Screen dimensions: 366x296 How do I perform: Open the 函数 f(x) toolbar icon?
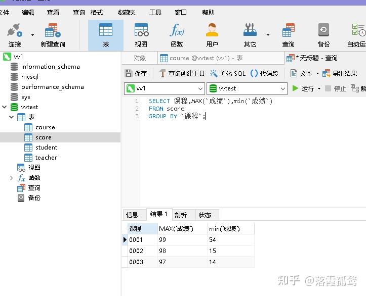point(177,35)
